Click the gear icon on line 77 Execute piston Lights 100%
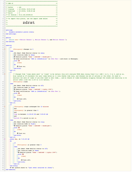 point(19,152)
